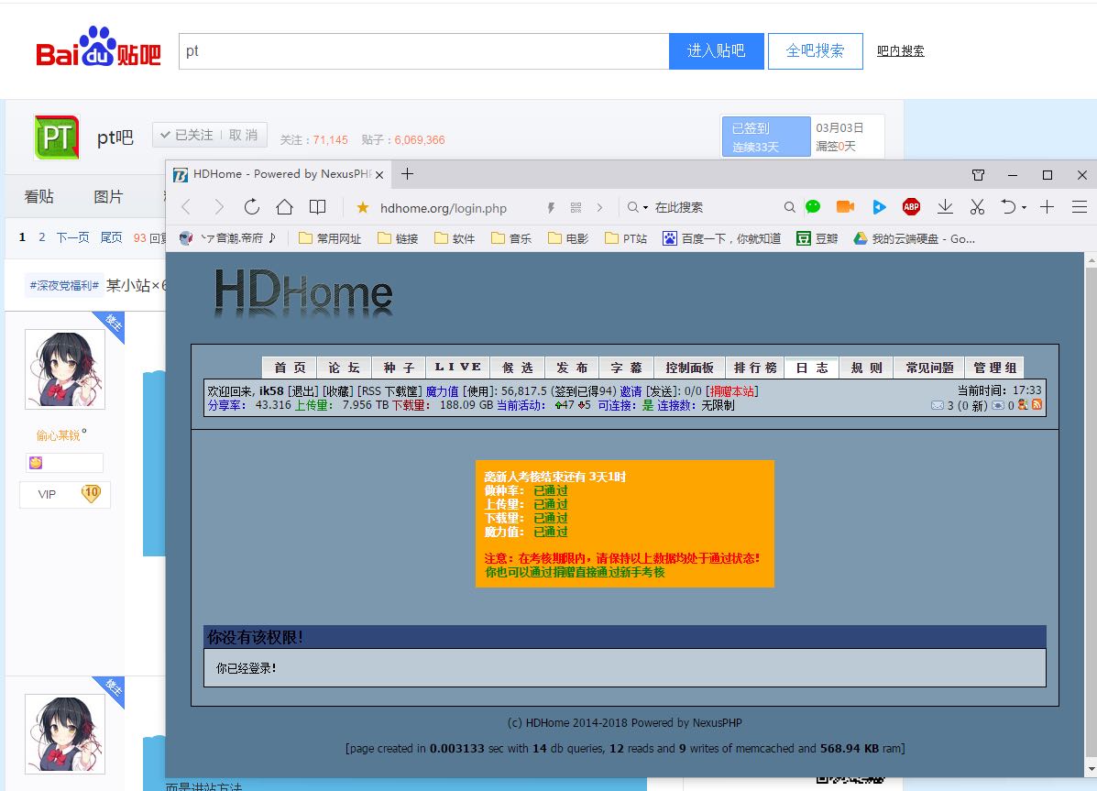Click the 进入贴吧 button
The height and width of the screenshot is (791, 1097).
click(717, 51)
